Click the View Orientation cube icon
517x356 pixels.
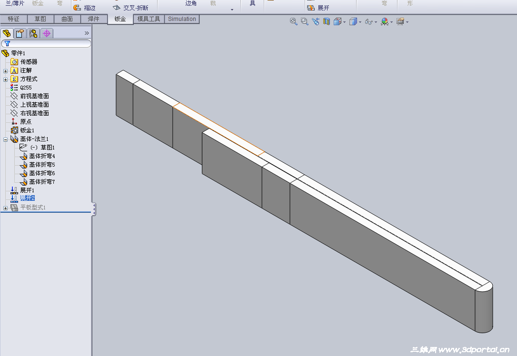tap(338, 22)
